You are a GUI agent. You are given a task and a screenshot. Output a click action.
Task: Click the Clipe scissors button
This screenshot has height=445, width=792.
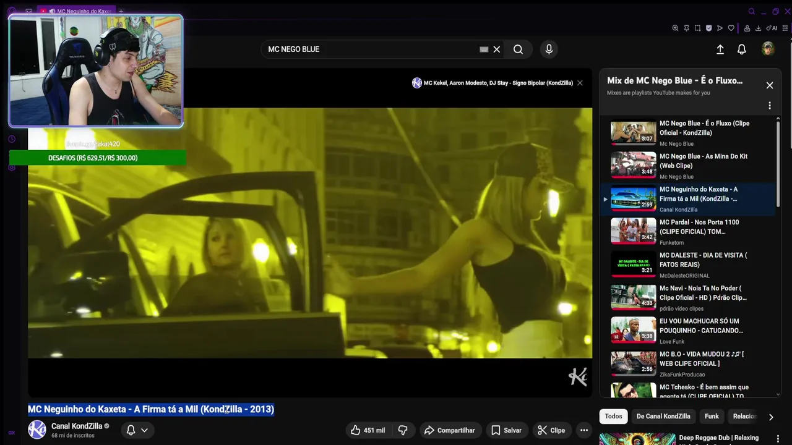(551, 430)
